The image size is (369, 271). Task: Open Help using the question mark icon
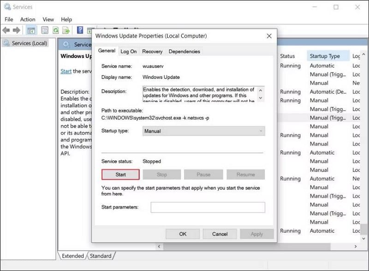[79, 30]
